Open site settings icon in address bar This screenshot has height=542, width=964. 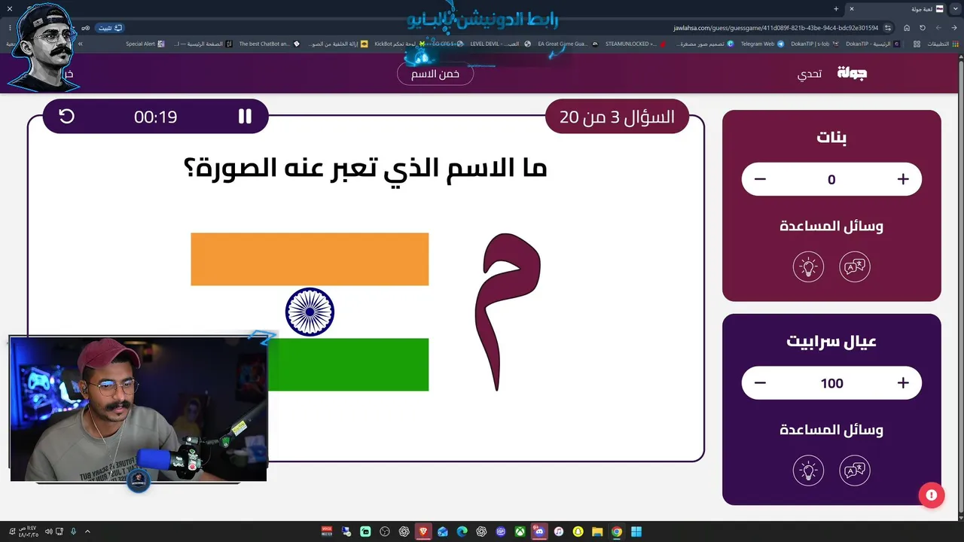point(888,28)
